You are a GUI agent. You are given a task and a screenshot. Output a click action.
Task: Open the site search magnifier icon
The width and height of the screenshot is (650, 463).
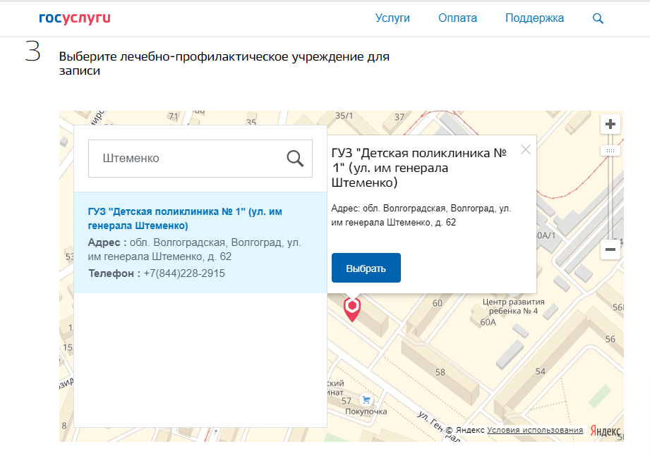click(598, 18)
